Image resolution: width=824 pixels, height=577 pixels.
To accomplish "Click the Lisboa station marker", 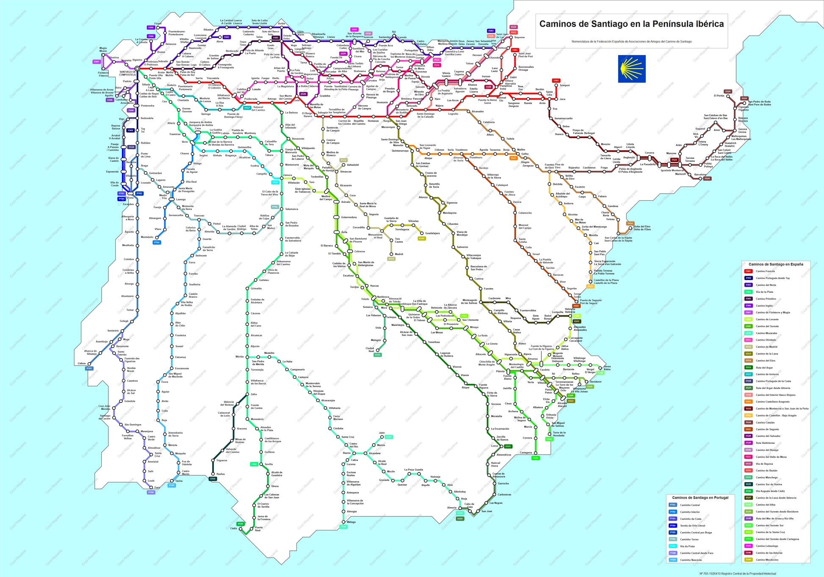I will [x=89, y=363].
